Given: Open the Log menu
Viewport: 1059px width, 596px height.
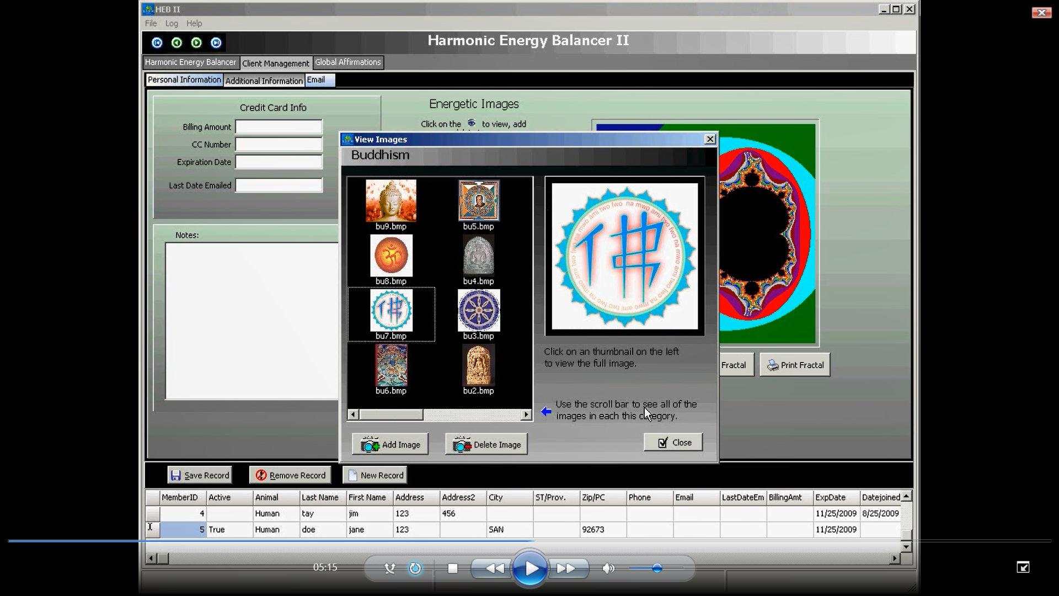Looking at the screenshot, I should [172, 23].
